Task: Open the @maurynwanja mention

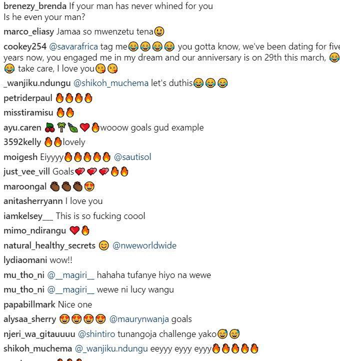Action: click(139, 319)
